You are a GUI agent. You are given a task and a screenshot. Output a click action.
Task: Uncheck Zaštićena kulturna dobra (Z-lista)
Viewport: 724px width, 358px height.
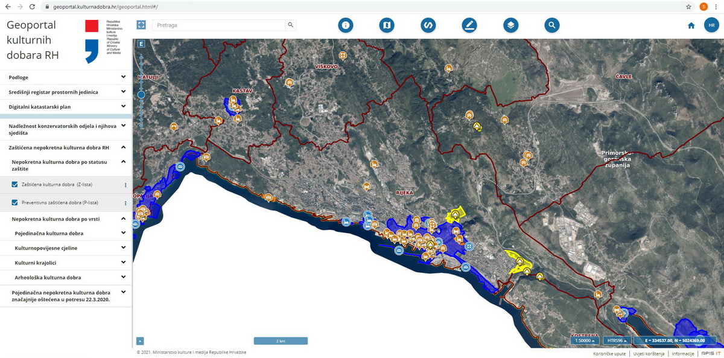click(15, 184)
